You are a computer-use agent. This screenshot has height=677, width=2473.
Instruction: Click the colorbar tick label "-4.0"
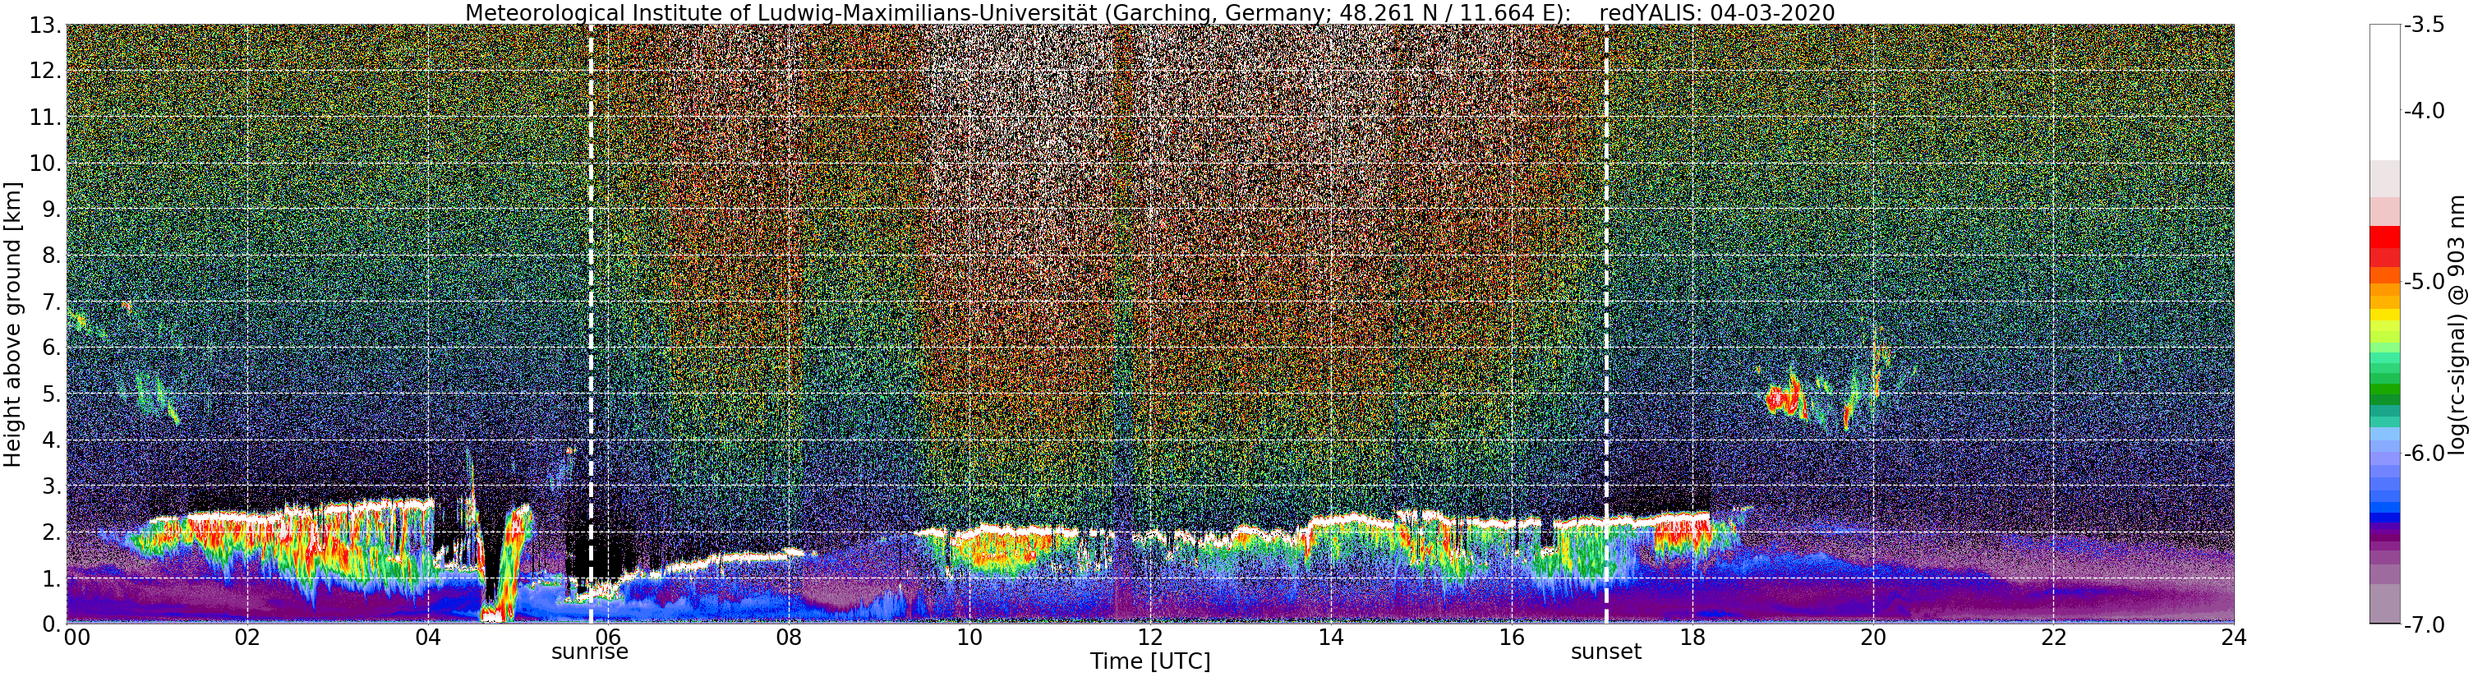coord(2424,110)
